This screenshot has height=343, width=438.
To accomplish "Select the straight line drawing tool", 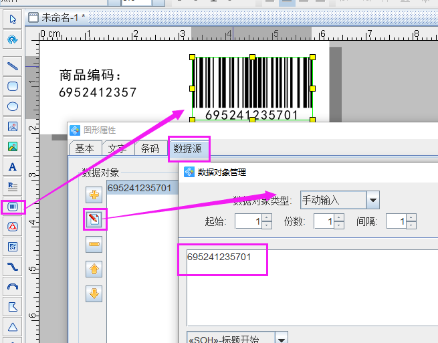I will (13, 66).
